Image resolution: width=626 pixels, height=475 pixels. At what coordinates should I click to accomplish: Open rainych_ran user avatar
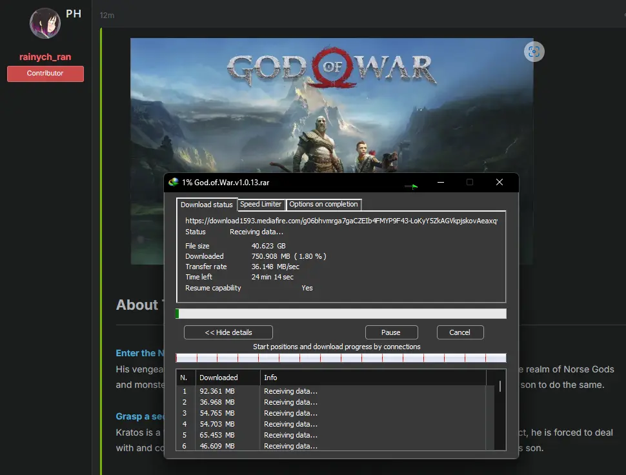[45, 23]
